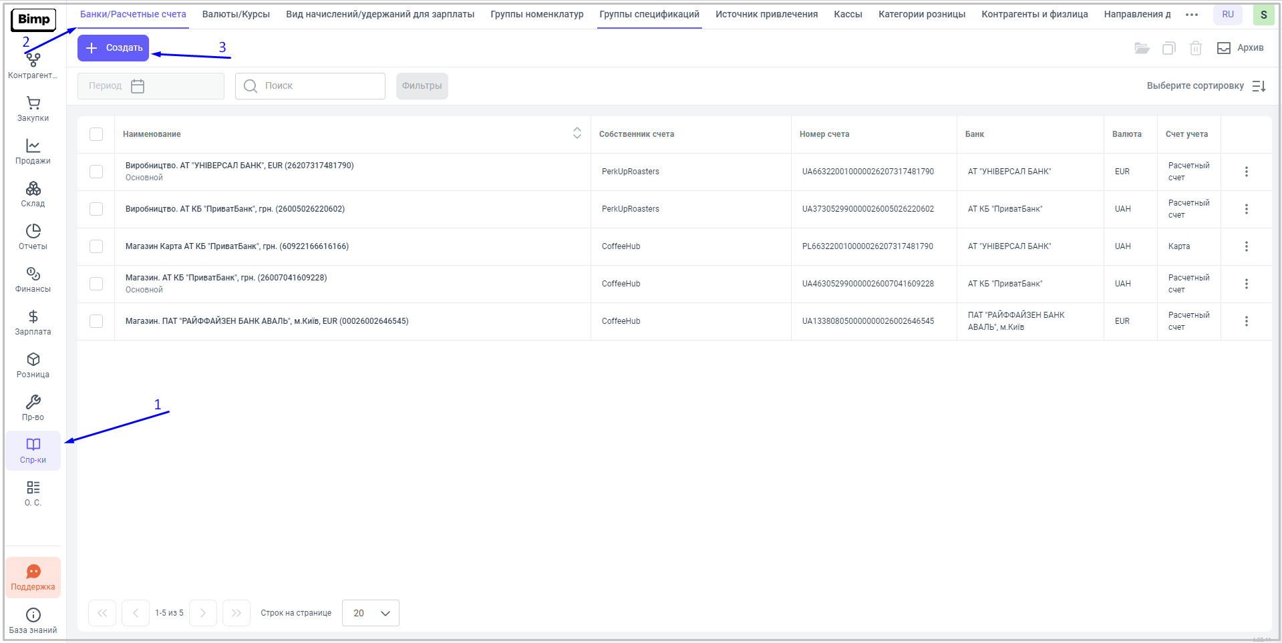Open the calendar icon in Период field
Image resolution: width=1282 pixels, height=643 pixels.
point(138,86)
